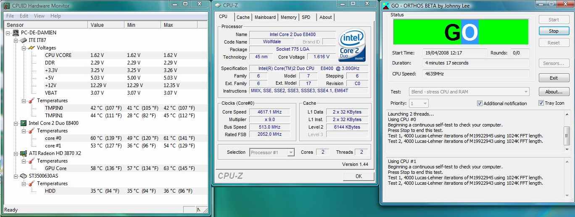The height and width of the screenshot is (217, 575).
Task: Collapse the Intel Core 2 Duo E8400 node
Action: (x=16, y=123)
